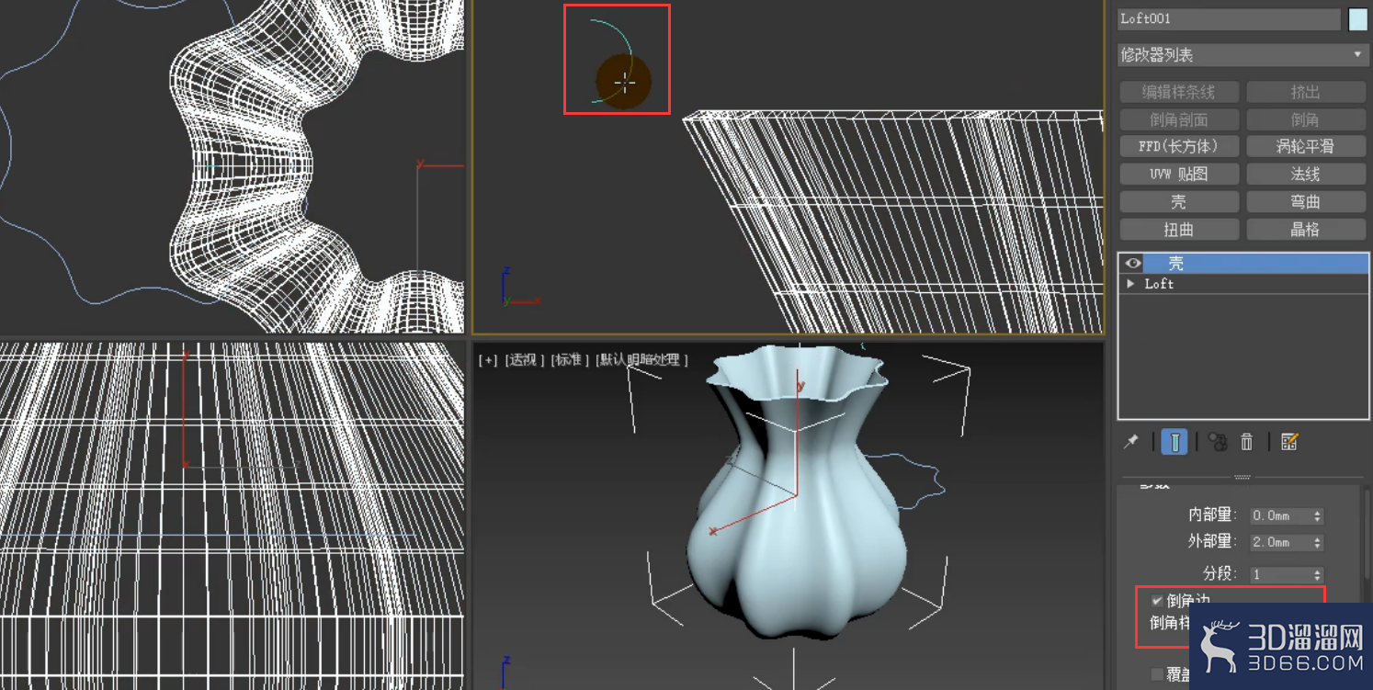Viewport: 1373px width, 690px height.
Task: Expand the Loft stack entry
Action: [x=1130, y=284]
